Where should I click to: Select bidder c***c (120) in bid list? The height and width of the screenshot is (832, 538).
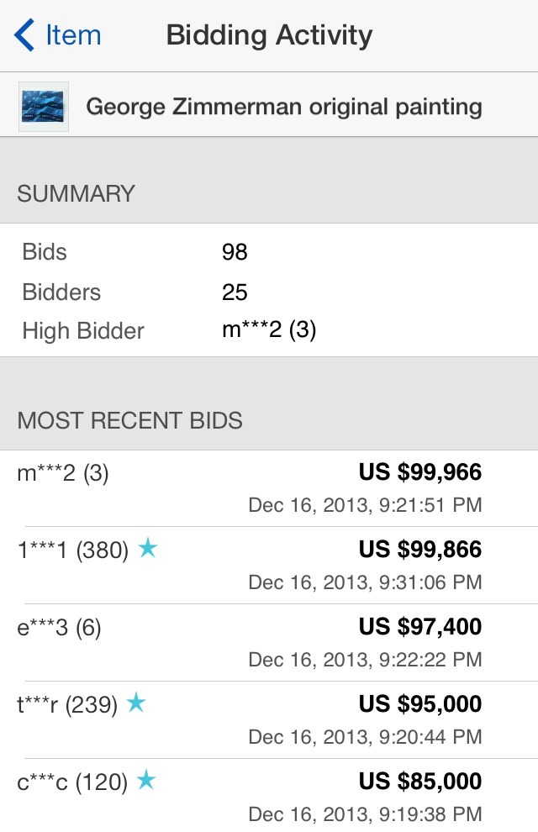72,782
